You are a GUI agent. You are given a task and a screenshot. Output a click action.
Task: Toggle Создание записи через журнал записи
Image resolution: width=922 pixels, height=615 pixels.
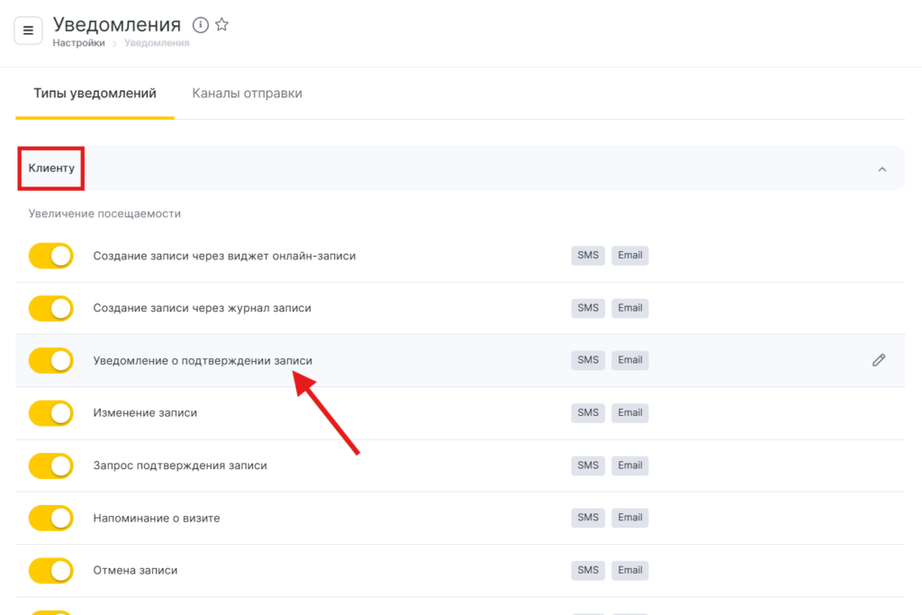click(50, 308)
